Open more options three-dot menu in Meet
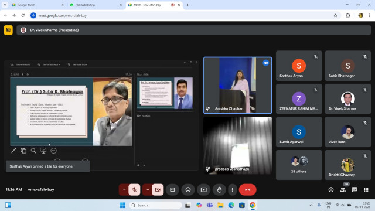 tap(233, 190)
